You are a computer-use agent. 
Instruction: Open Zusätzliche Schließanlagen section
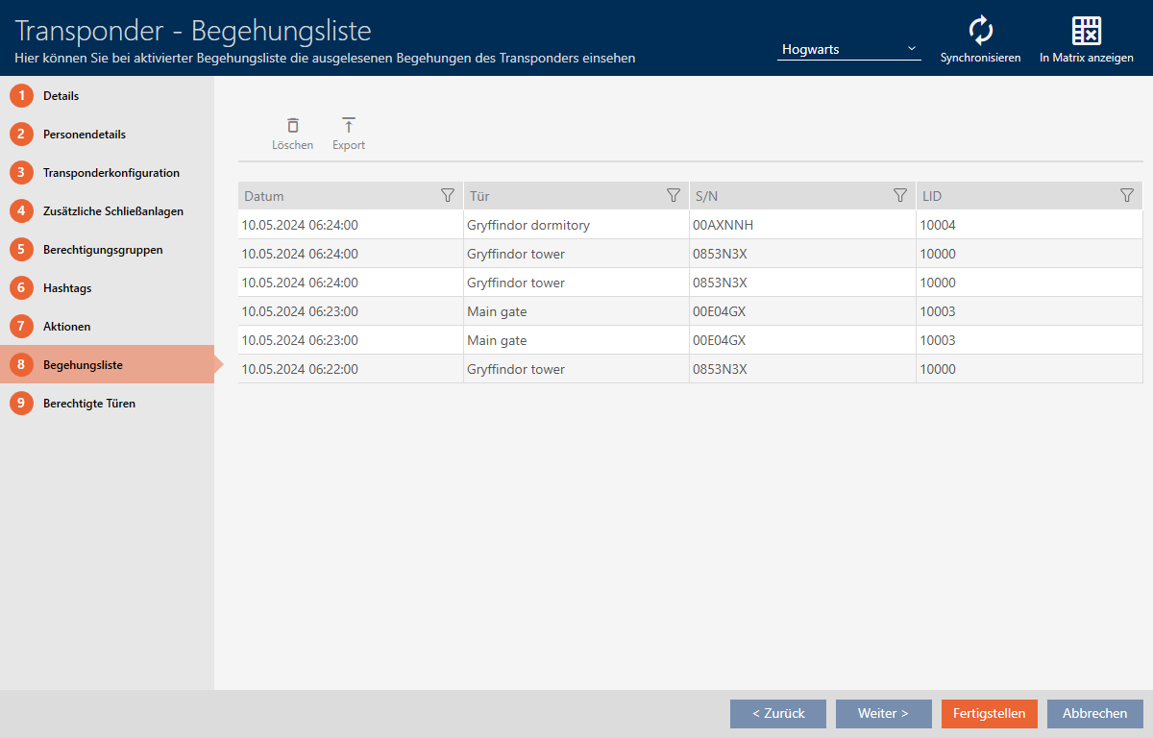click(x=112, y=211)
